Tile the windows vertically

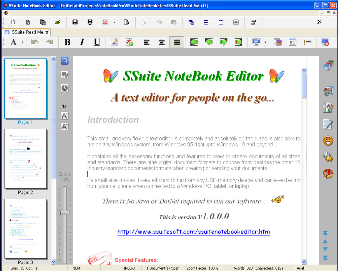point(221,22)
